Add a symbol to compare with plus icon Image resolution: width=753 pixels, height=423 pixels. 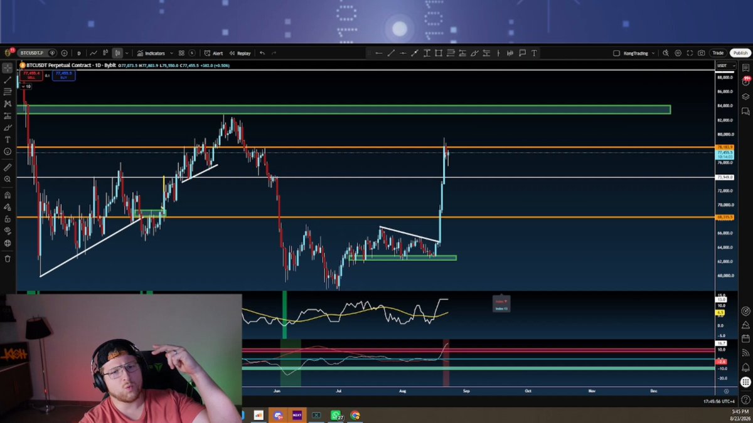pos(64,53)
